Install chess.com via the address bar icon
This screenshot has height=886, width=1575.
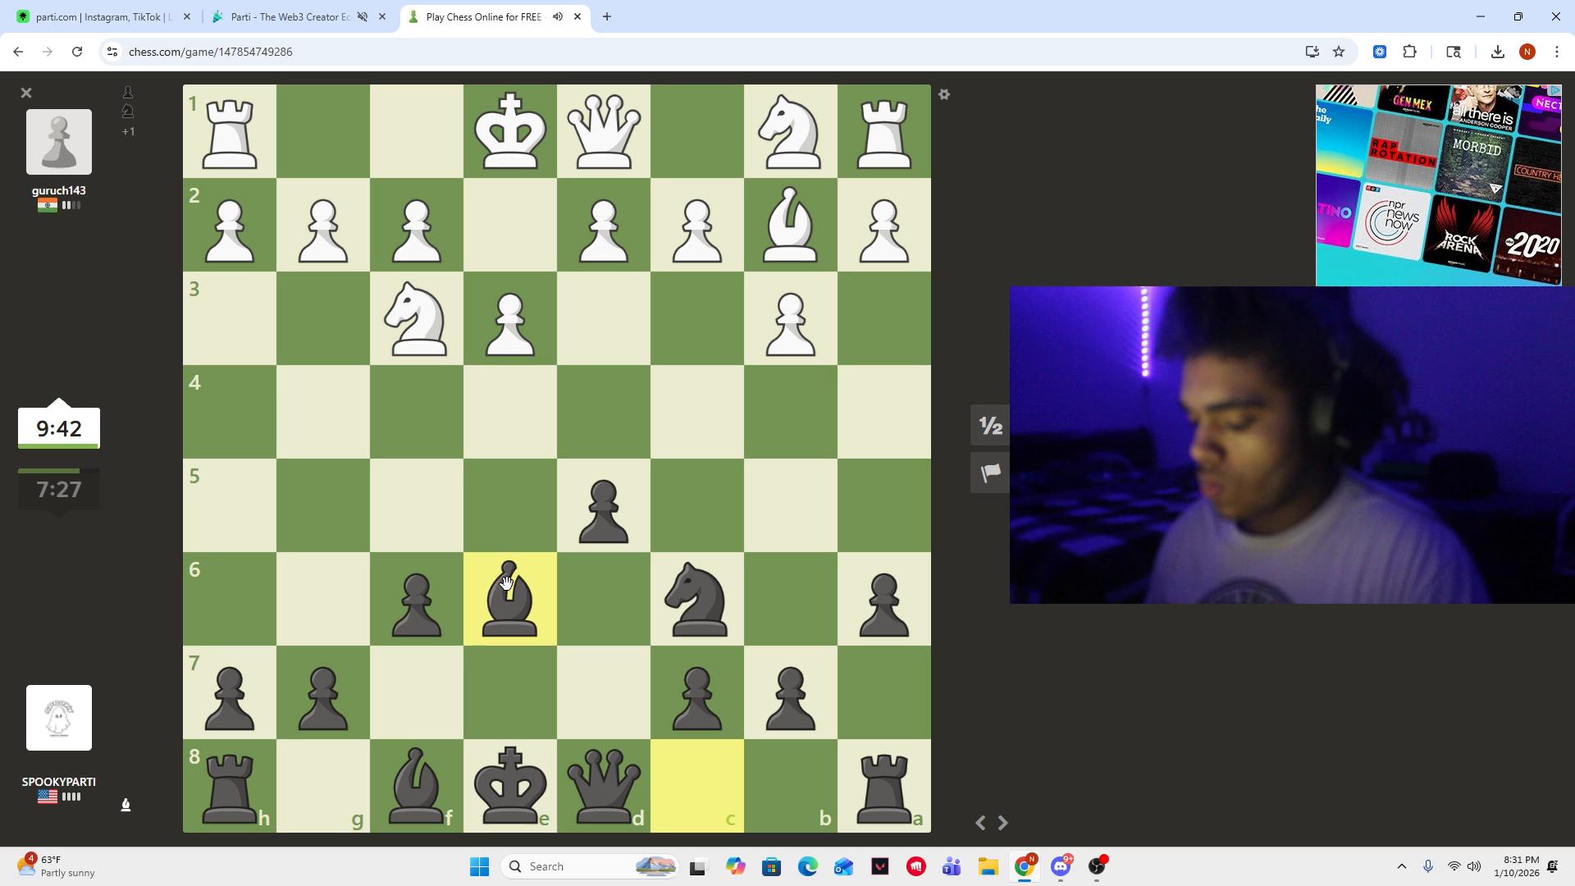tap(1312, 51)
